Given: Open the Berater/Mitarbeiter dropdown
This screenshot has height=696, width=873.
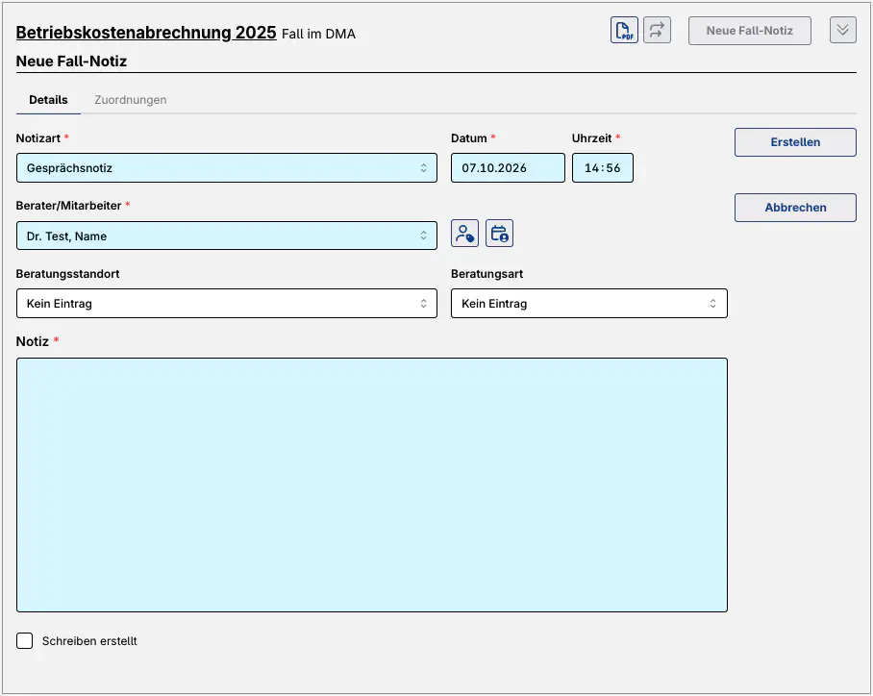Looking at the screenshot, I should [x=227, y=236].
